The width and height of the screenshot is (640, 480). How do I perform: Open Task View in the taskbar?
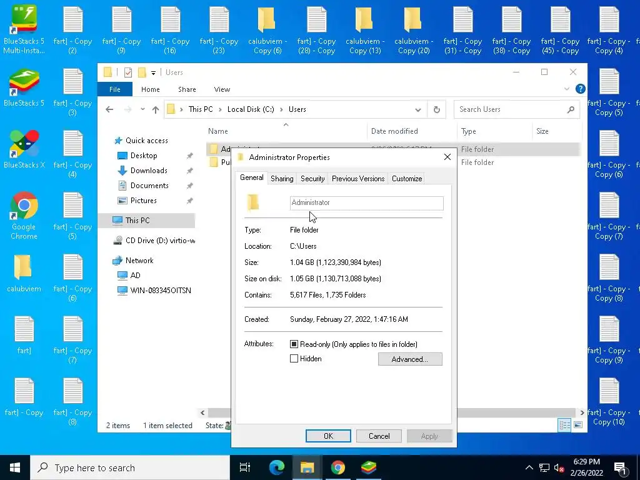tap(245, 467)
